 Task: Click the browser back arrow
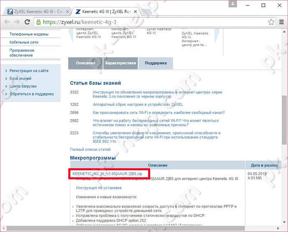coord(7,22)
